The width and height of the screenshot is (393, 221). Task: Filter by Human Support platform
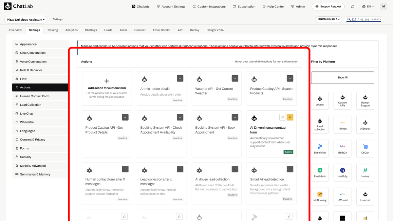tap(365, 101)
